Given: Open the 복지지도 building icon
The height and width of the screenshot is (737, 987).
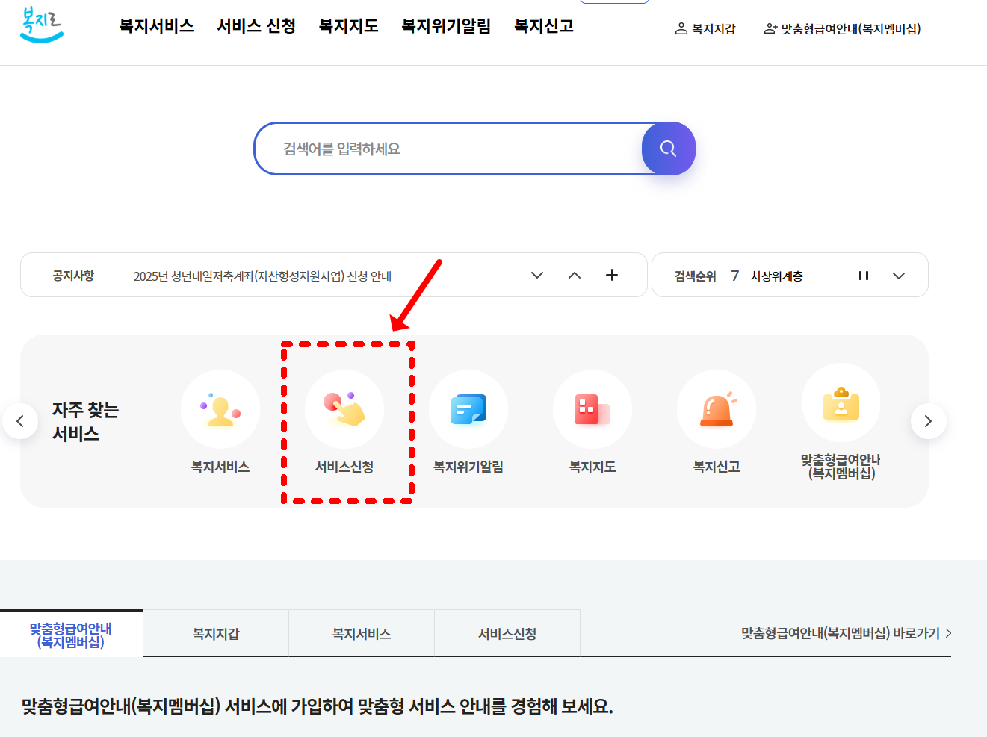Looking at the screenshot, I should click(592, 409).
